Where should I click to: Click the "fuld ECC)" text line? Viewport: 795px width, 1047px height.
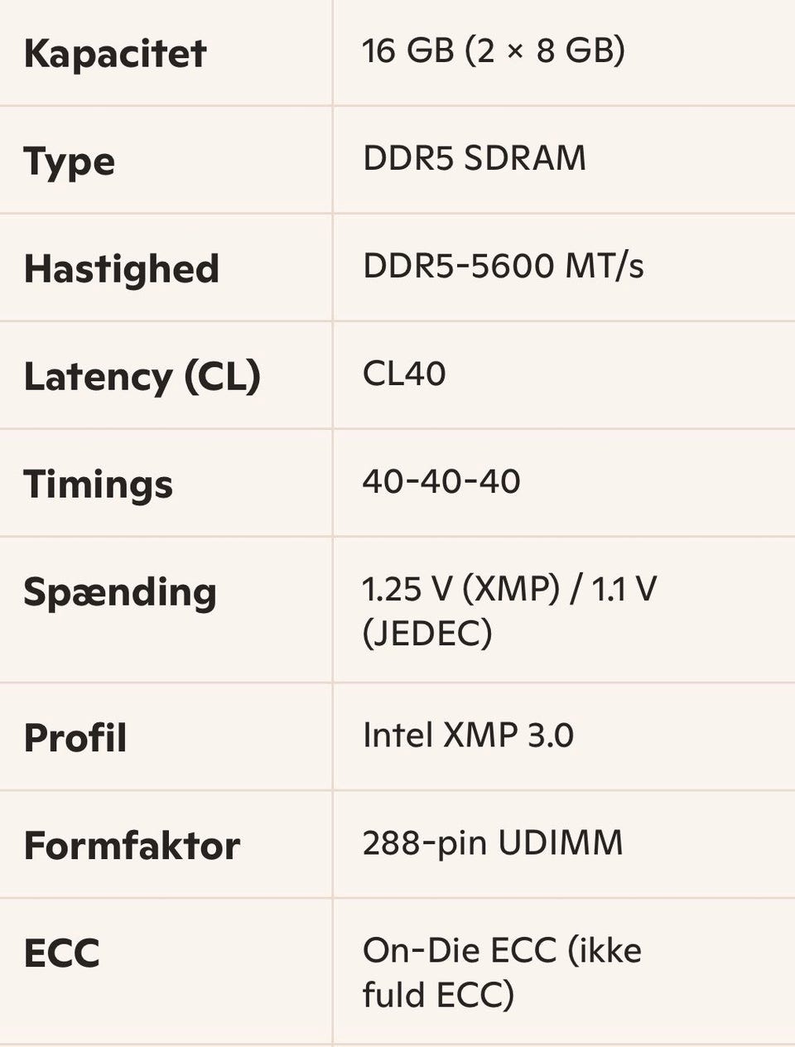[438, 995]
